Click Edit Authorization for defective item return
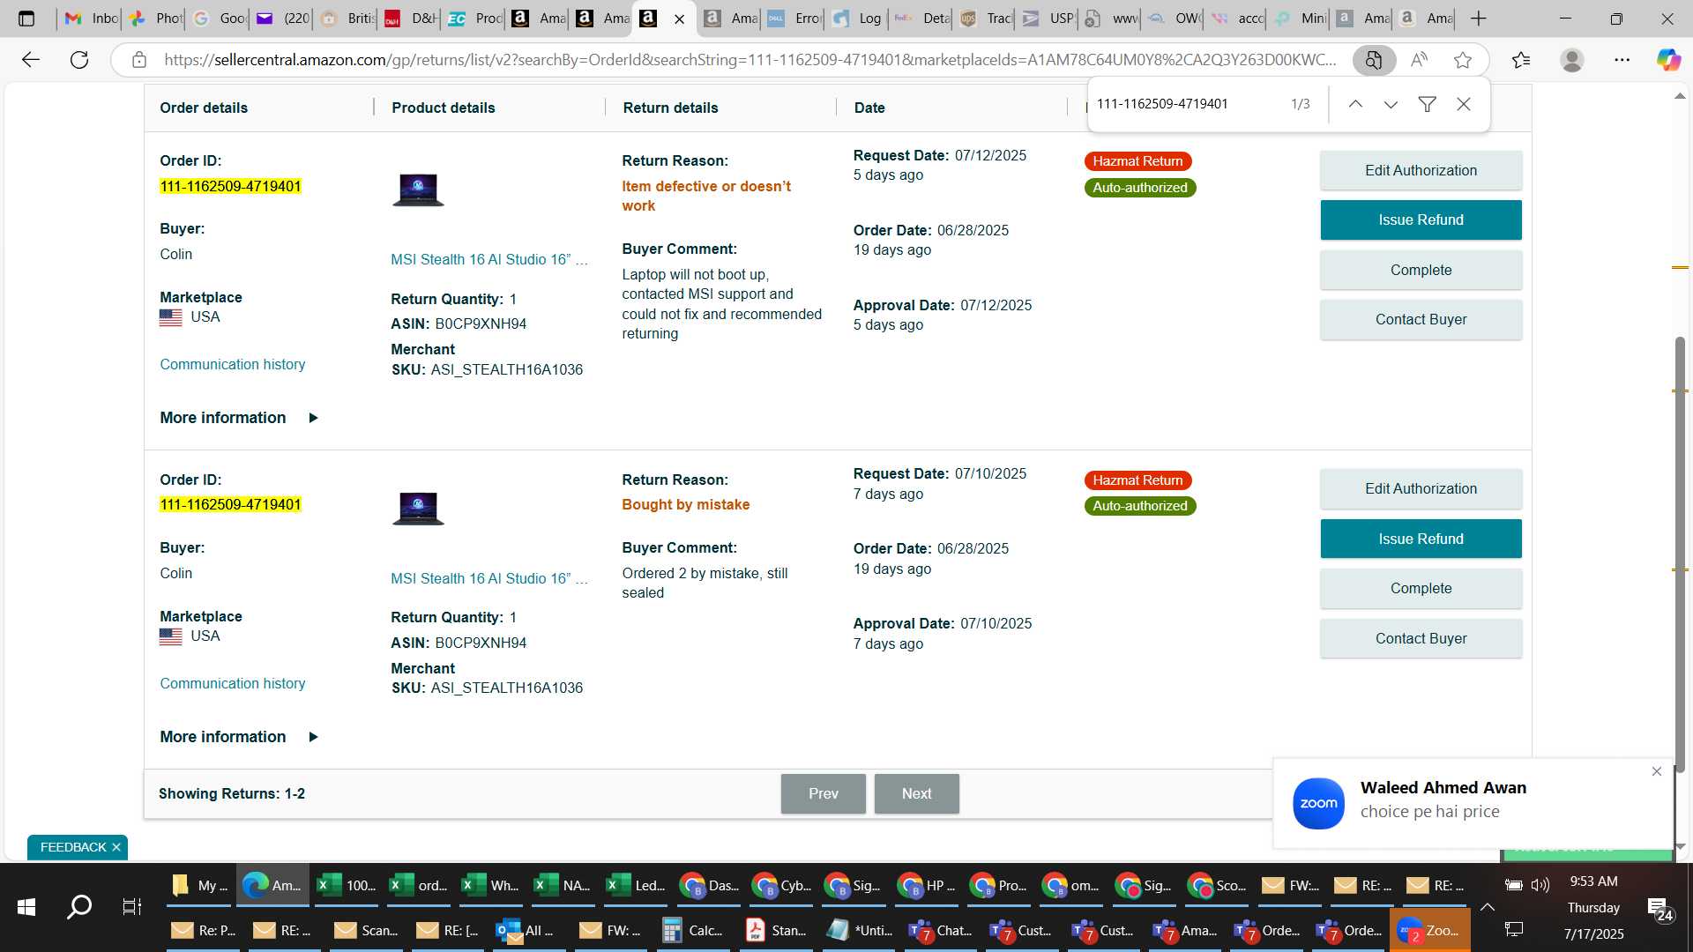This screenshot has height=952, width=1693. click(x=1421, y=170)
